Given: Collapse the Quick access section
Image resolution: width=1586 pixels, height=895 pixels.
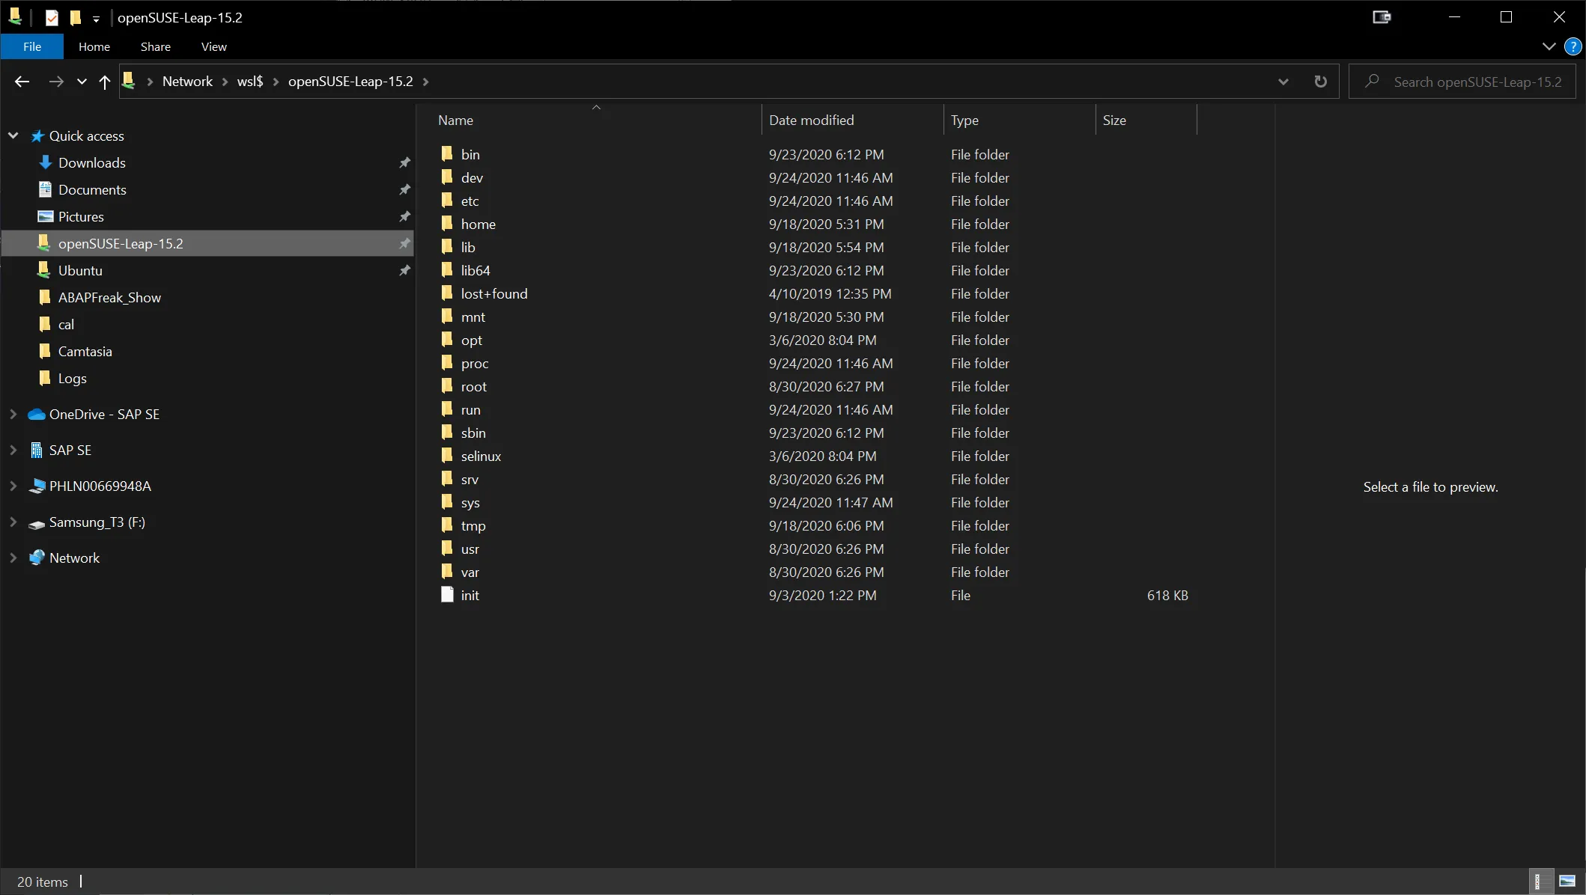Looking at the screenshot, I should click(x=13, y=135).
